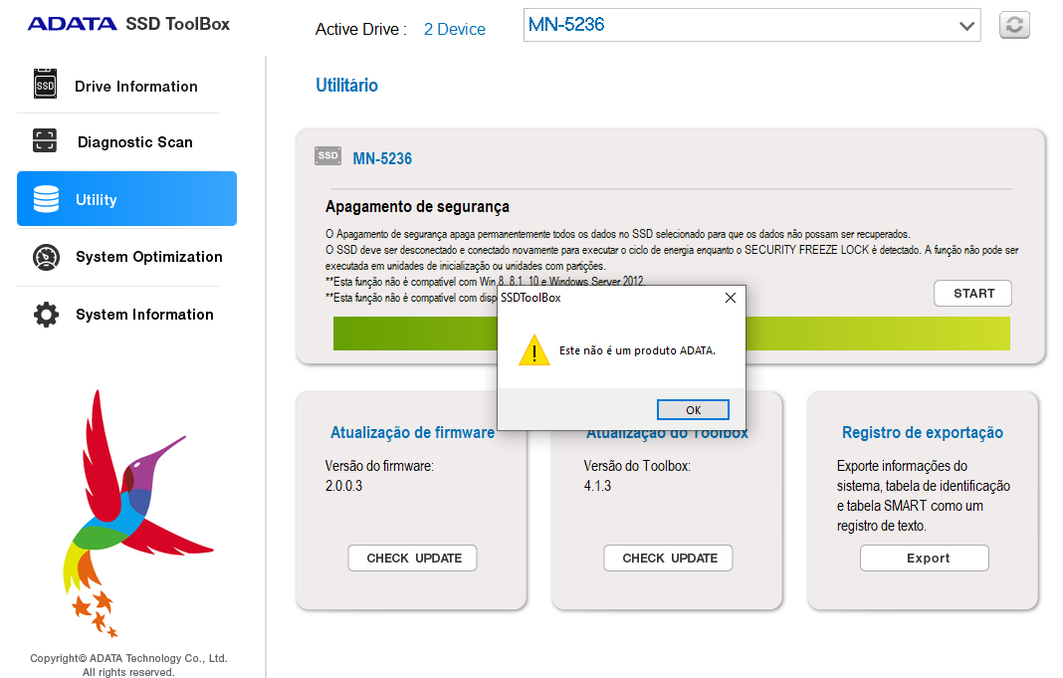Click the Utility database icon

(x=46, y=199)
